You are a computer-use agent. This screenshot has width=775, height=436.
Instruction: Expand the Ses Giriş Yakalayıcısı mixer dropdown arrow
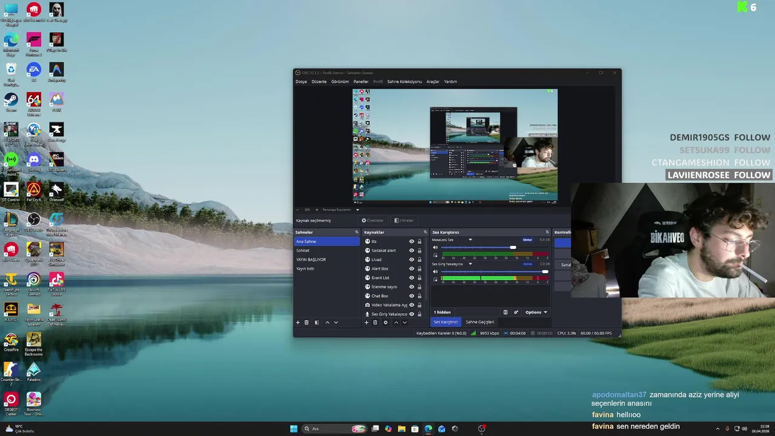coord(470,264)
